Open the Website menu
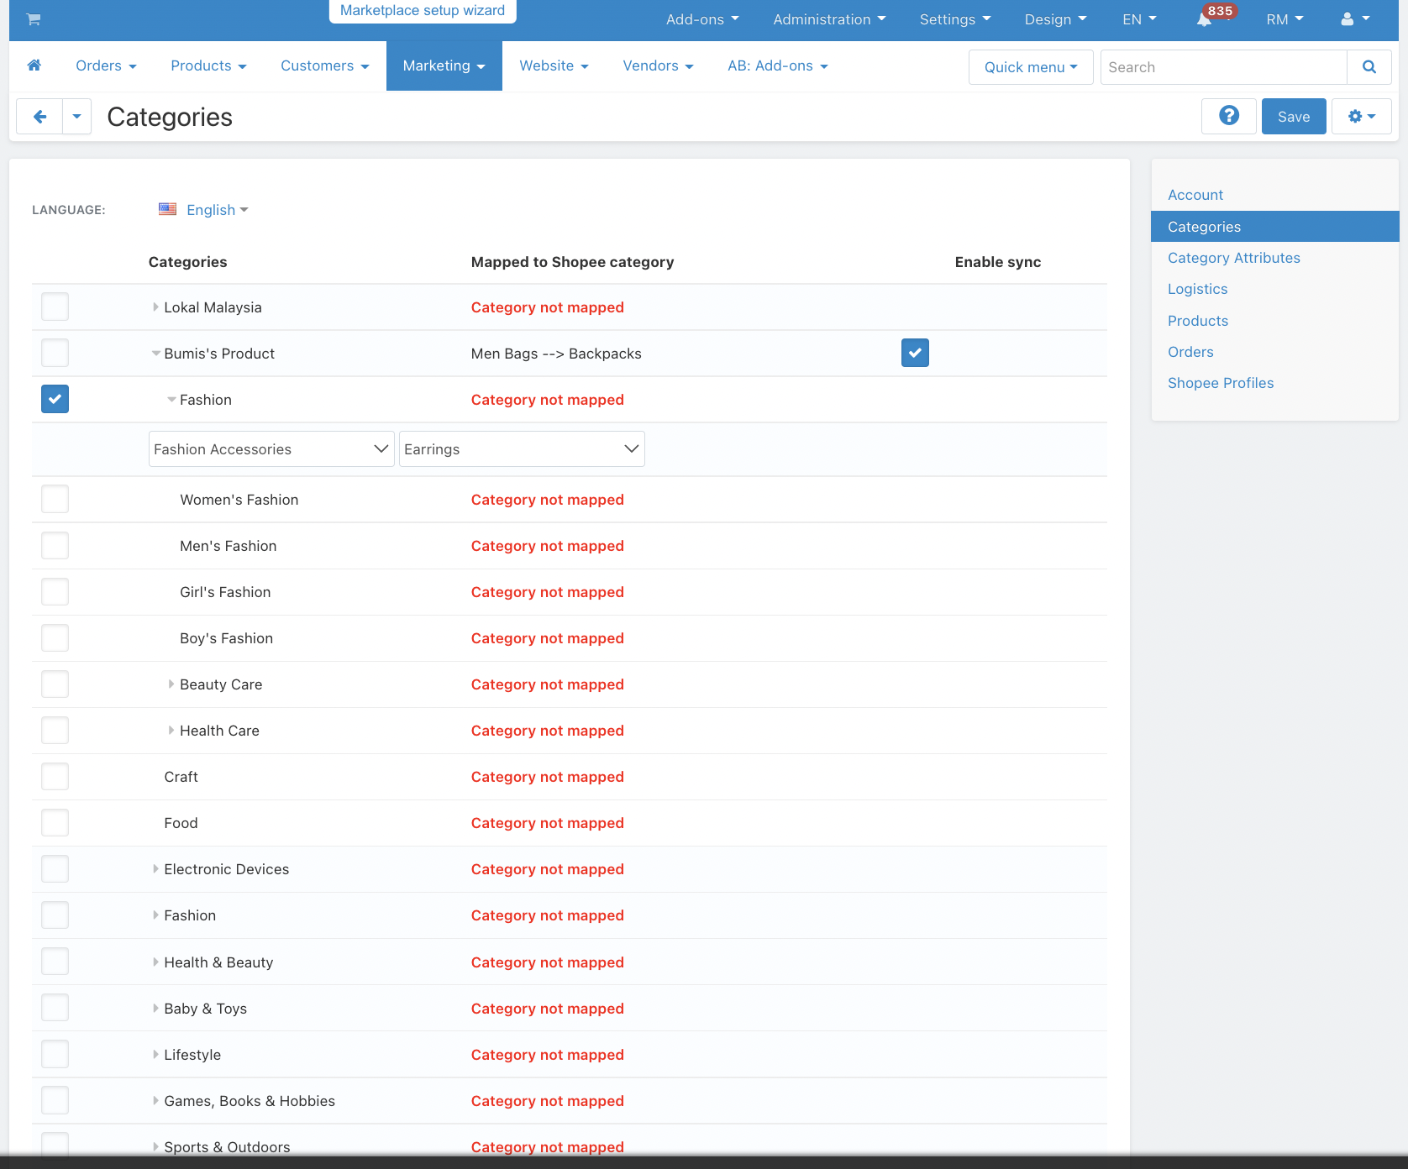1408x1169 pixels. click(x=554, y=66)
